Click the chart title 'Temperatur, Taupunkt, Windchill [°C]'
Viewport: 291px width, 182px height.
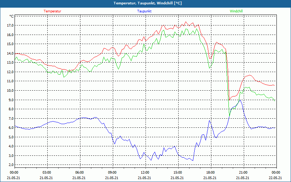pyautogui.click(x=148, y=3)
